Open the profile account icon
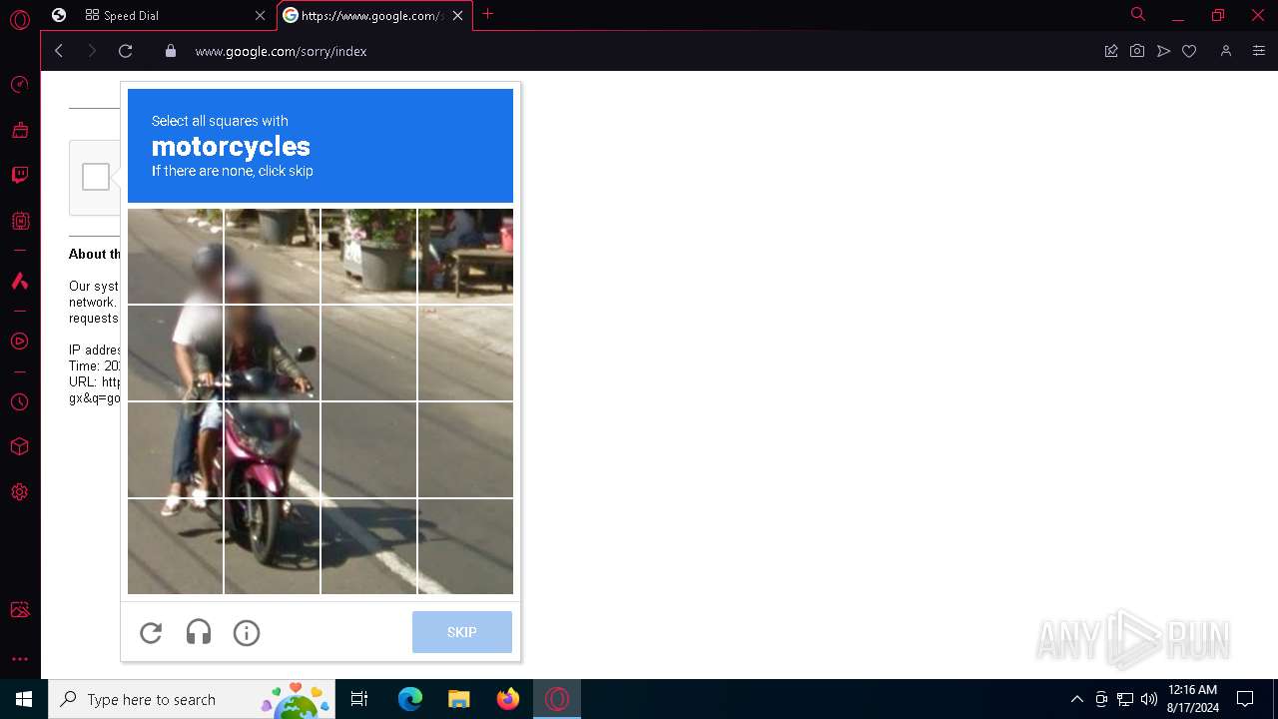Viewport: 1278px width, 719px height. point(1226,51)
